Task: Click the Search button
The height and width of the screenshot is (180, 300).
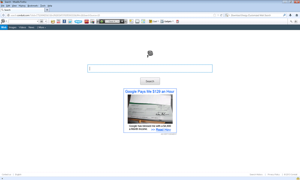Action: click(150, 81)
